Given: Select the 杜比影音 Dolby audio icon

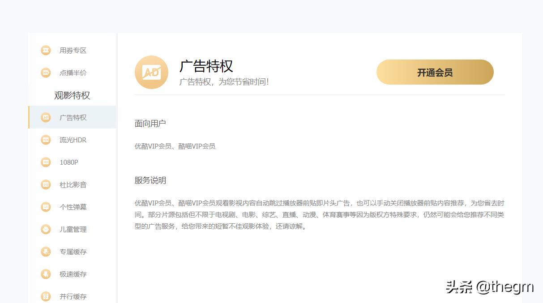Looking at the screenshot, I should point(46,184).
